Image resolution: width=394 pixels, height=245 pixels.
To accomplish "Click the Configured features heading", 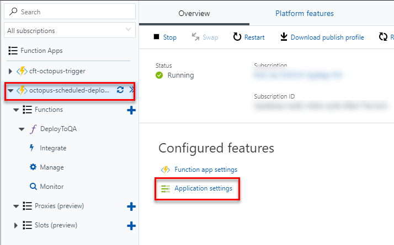I will tap(216, 148).
